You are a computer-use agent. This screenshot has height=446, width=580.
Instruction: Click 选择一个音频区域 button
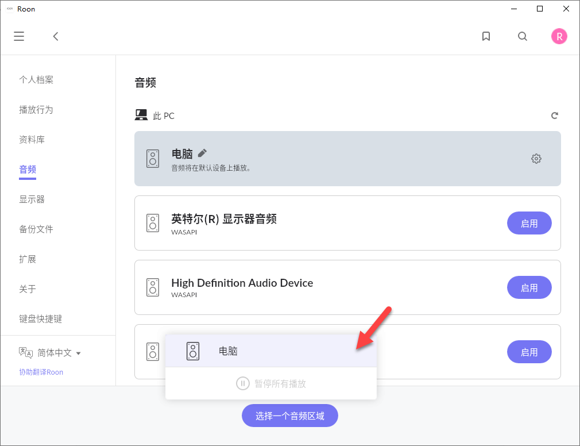pos(289,416)
